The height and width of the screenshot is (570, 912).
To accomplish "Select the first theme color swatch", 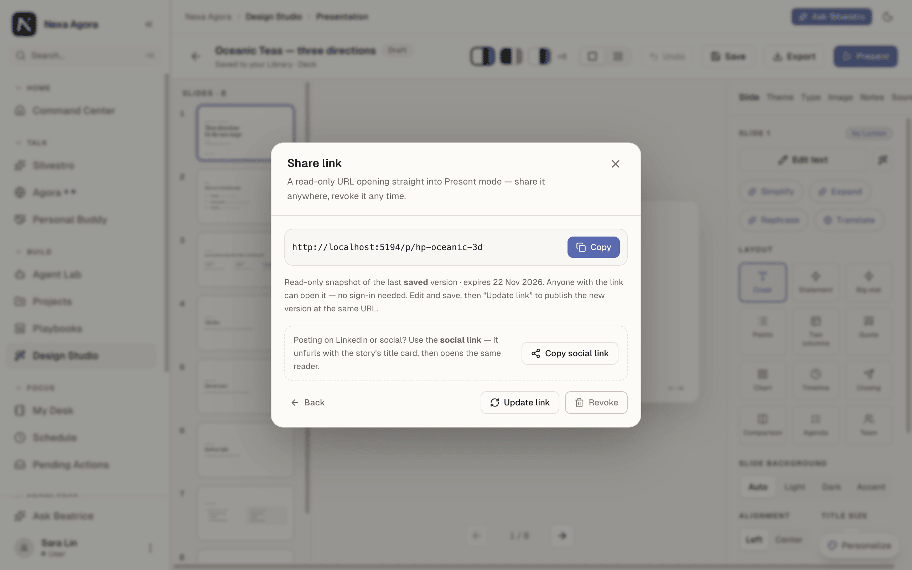I will click(482, 57).
